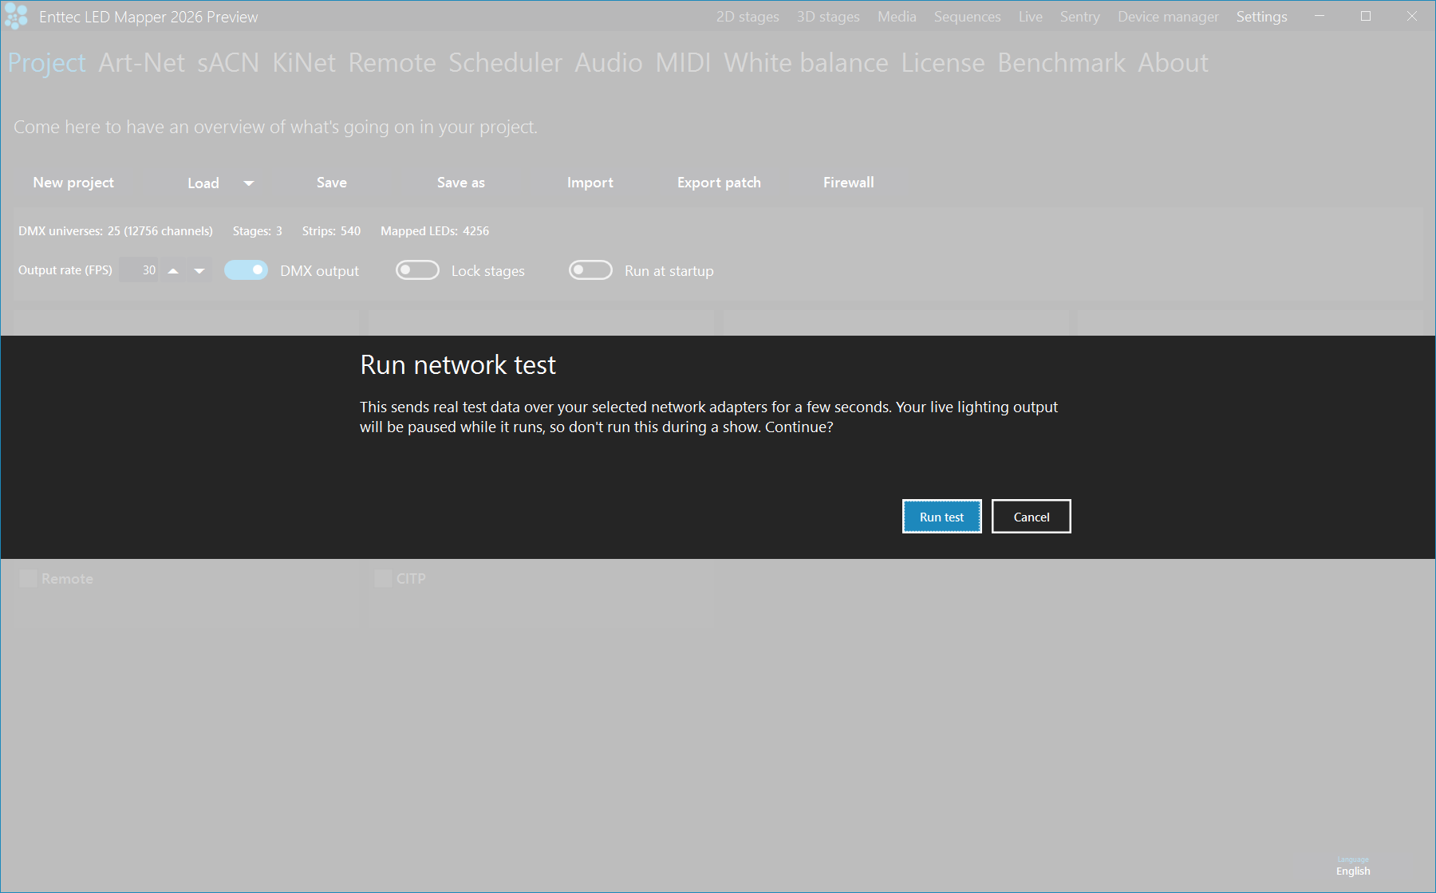The height and width of the screenshot is (893, 1436).
Task: Click the Load button
Action: pos(203,183)
